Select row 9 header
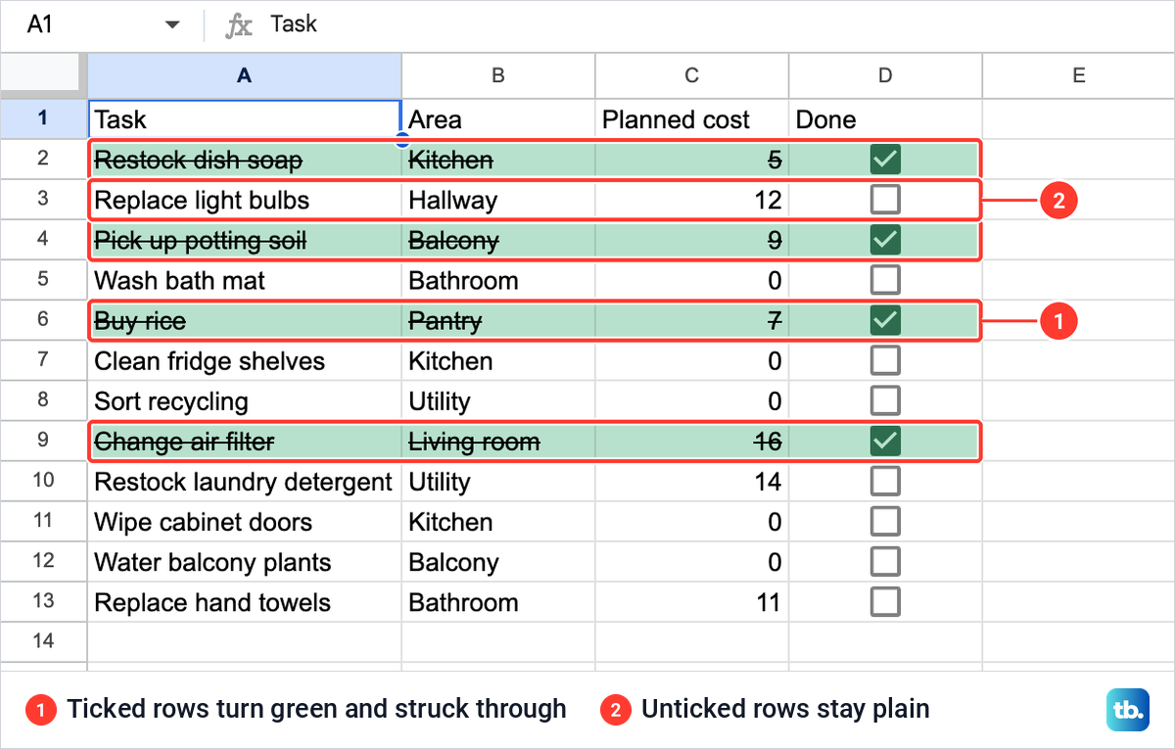 pos(44,442)
